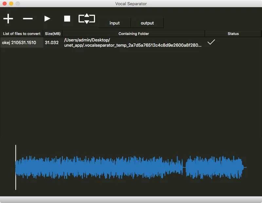The image size is (262, 203).
Task: Click the checkmark status for okej 210531.1510
Action: [211, 42]
